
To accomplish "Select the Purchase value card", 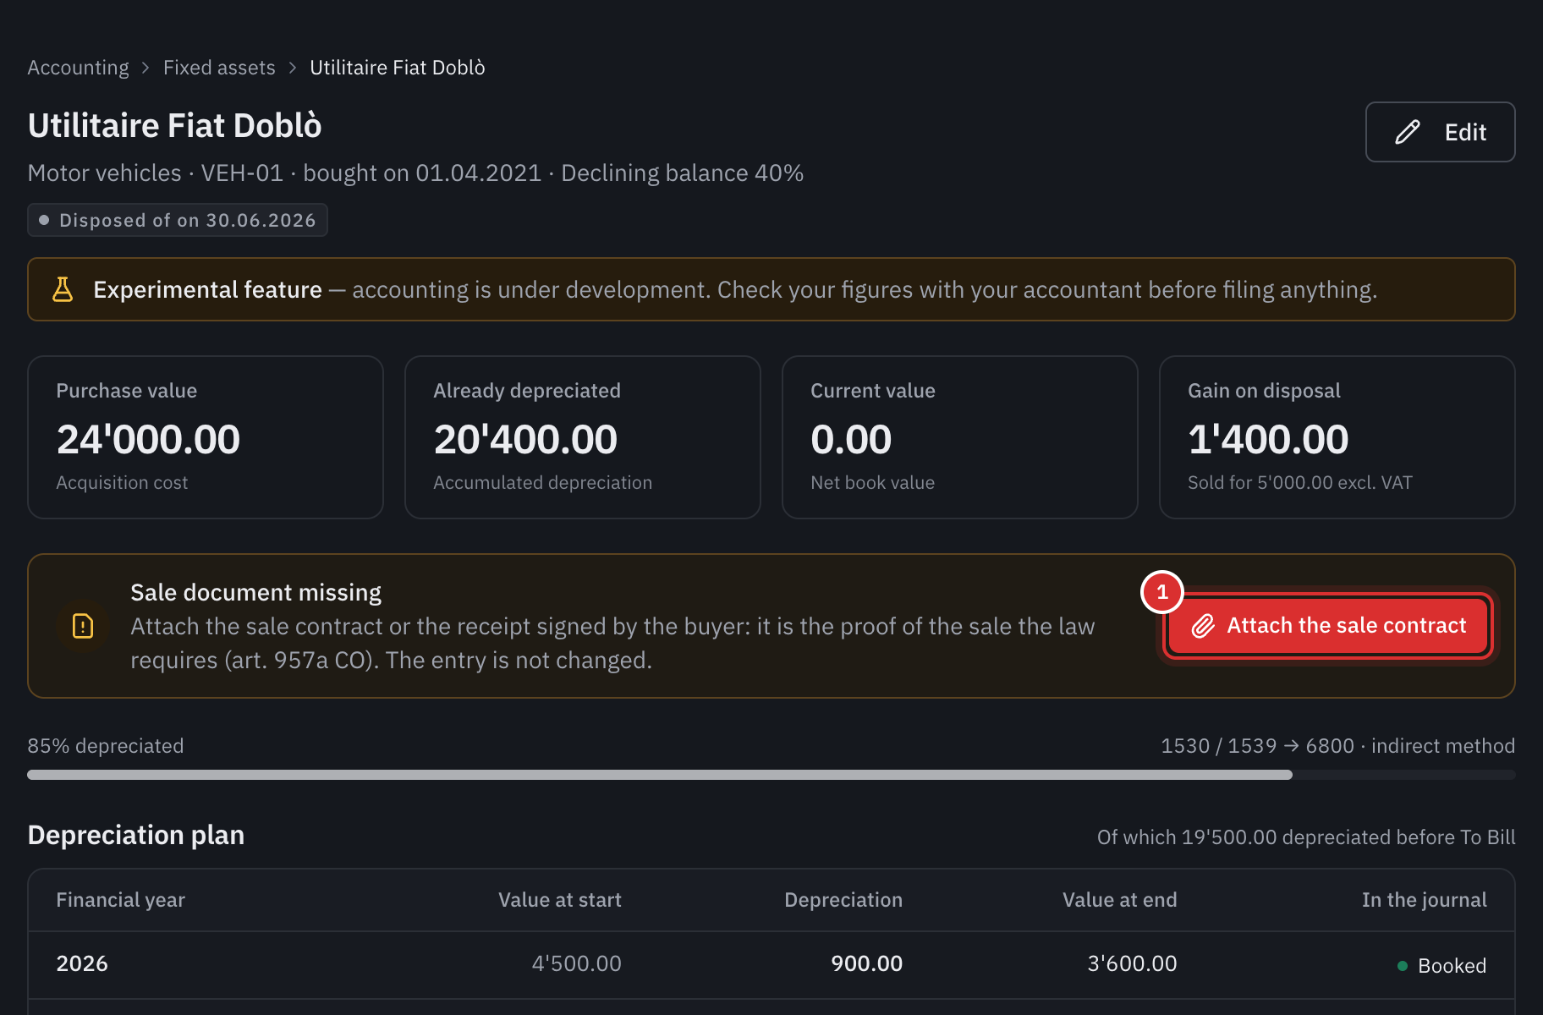I will pyautogui.click(x=206, y=437).
